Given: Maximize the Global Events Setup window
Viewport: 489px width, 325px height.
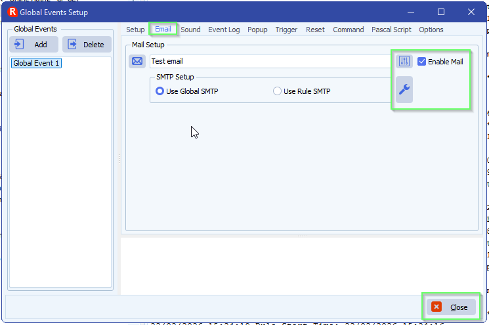Looking at the screenshot, I should pos(441,12).
